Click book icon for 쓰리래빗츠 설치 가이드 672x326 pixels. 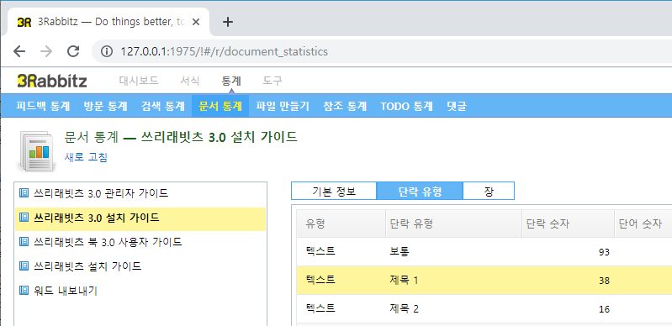(x=24, y=266)
